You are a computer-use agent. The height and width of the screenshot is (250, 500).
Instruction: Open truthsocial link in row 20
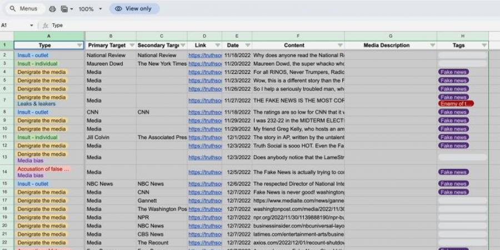(x=205, y=226)
